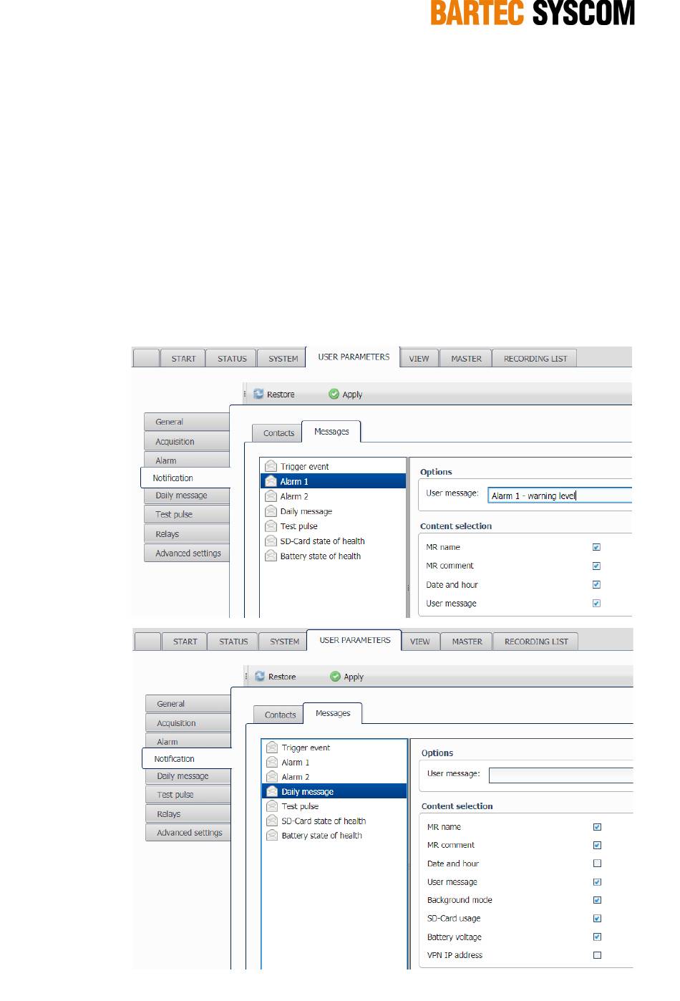
Task: Open Advanced settings in lower screenshot
Action: (x=188, y=833)
